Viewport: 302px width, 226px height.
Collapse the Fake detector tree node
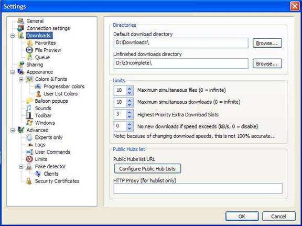[x=21, y=166]
